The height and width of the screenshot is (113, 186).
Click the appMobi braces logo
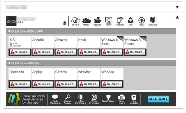click(x=13, y=99)
